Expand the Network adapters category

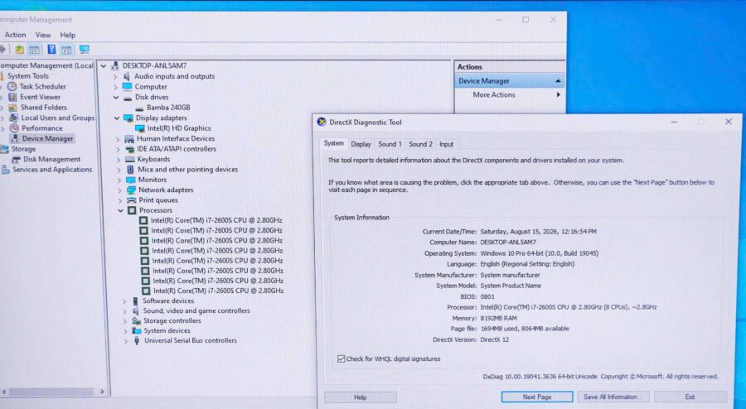click(x=120, y=190)
